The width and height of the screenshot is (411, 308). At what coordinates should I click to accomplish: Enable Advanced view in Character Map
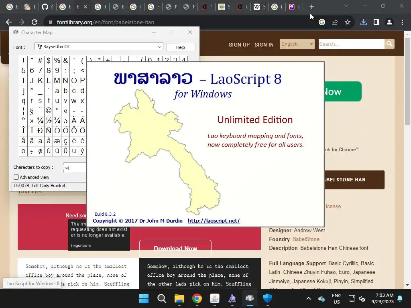point(16,177)
